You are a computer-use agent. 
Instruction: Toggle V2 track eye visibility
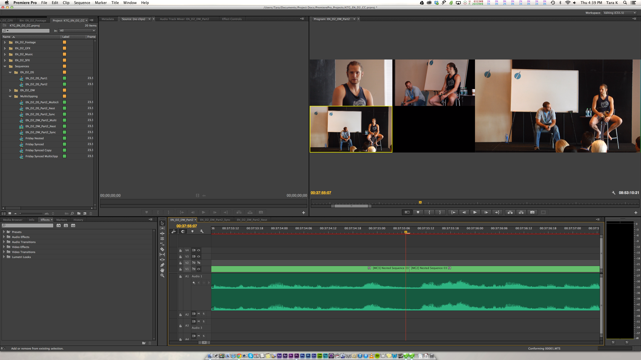click(x=199, y=263)
